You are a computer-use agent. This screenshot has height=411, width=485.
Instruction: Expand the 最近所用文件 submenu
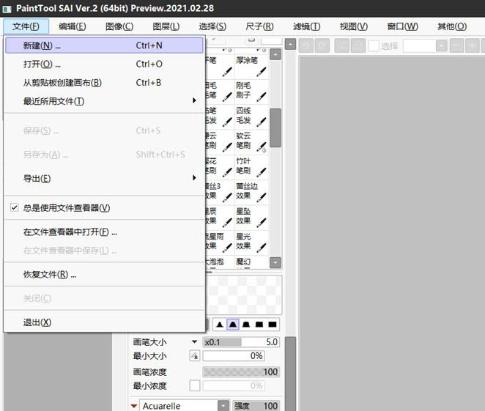(x=104, y=101)
